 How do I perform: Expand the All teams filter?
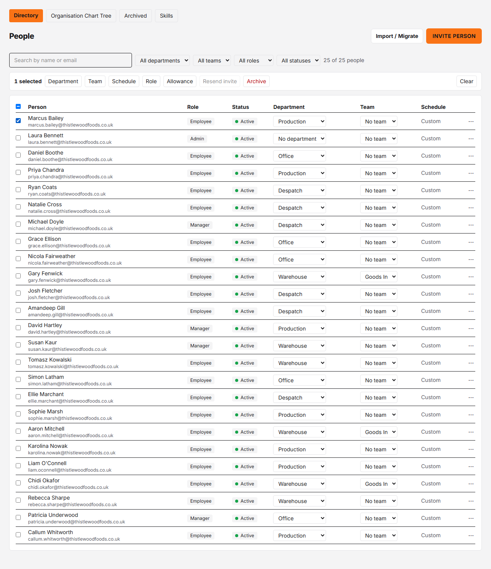click(212, 60)
